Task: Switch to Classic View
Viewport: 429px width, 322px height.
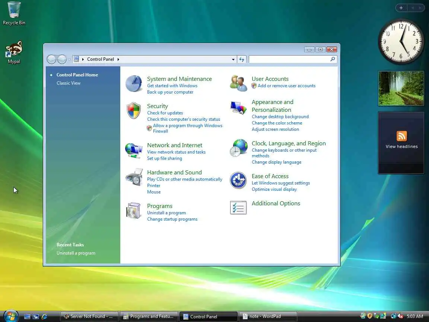Action: pyautogui.click(x=69, y=83)
